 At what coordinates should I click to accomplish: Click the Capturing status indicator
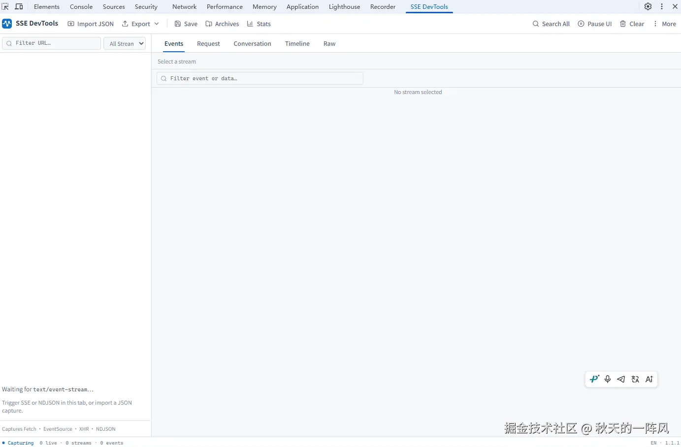(x=18, y=443)
